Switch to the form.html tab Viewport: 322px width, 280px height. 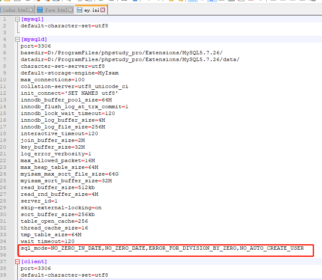click(56, 10)
